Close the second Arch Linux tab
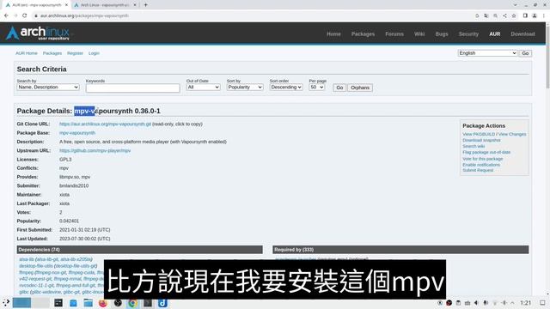 135,5
